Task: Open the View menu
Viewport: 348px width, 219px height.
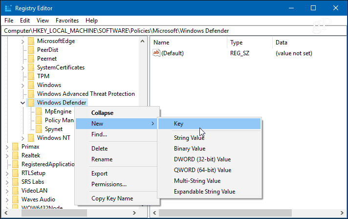Action: pyautogui.click(x=43, y=21)
